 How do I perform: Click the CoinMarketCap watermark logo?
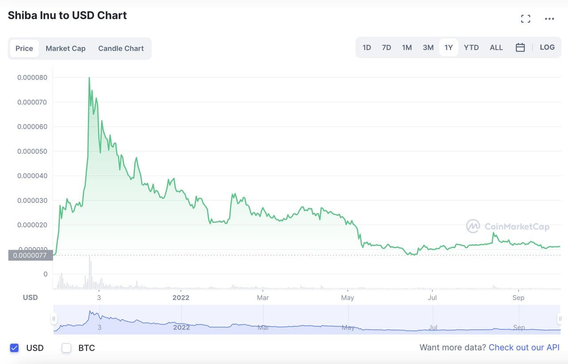click(x=508, y=227)
